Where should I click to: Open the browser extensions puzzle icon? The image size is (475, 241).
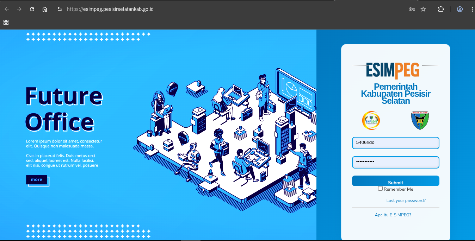click(x=441, y=9)
